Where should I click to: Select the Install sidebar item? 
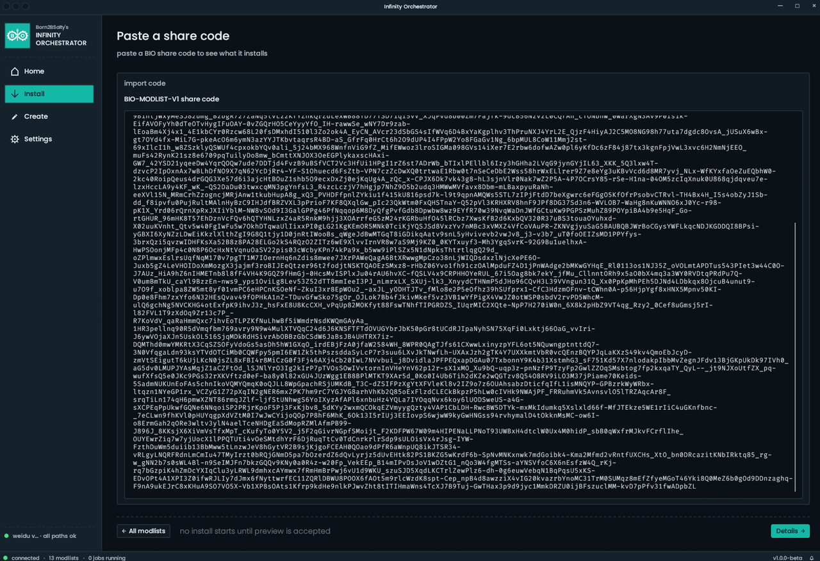coord(49,93)
